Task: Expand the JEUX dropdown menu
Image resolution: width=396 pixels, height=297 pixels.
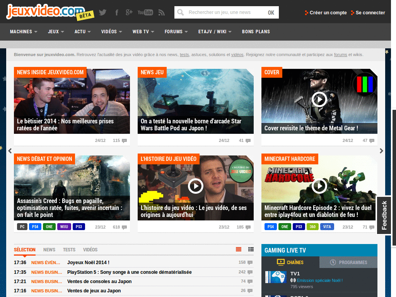Action: [x=56, y=32]
